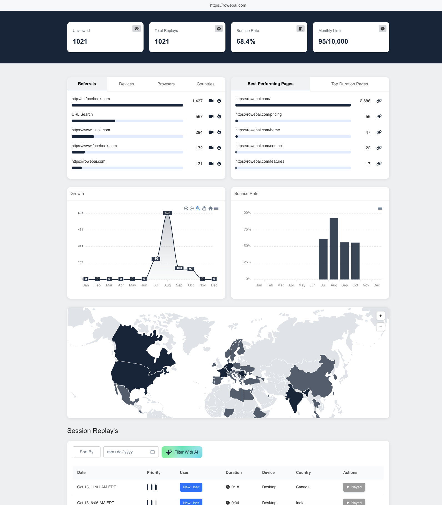Open heatmap flame icon for https://rowebai.com referral
Screen dimensions: 442x505
[219, 164]
